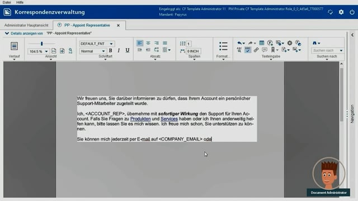Open the Suchen nach dropdown arrow

(341, 50)
